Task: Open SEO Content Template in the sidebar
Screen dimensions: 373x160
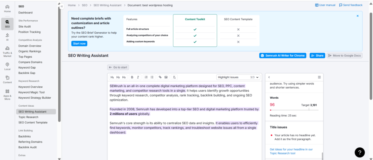Action: [33, 123]
